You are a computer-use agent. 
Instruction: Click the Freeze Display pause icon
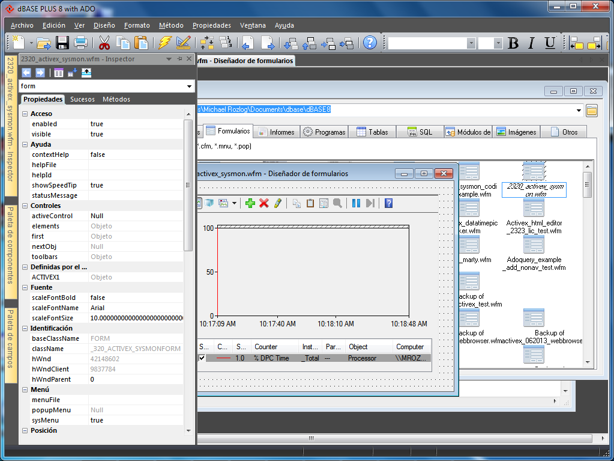[356, 203]
